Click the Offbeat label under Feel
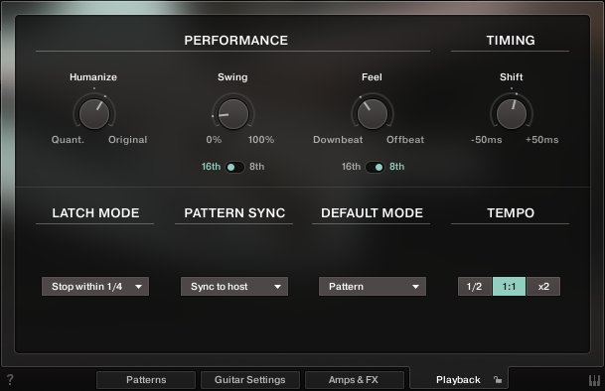The image size is (605, 391). [x=405, y=140]
